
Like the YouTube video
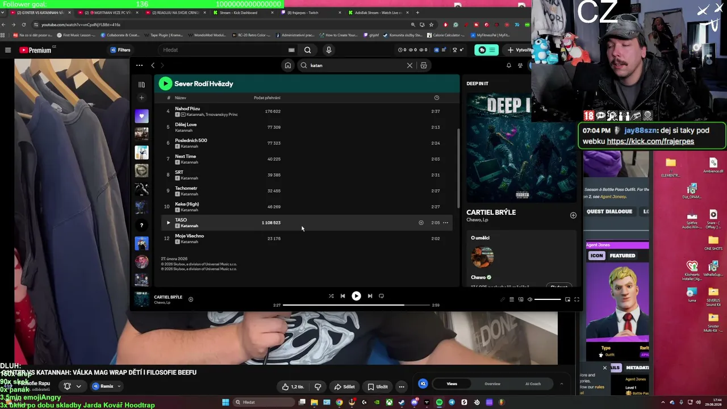pos(293,387)
